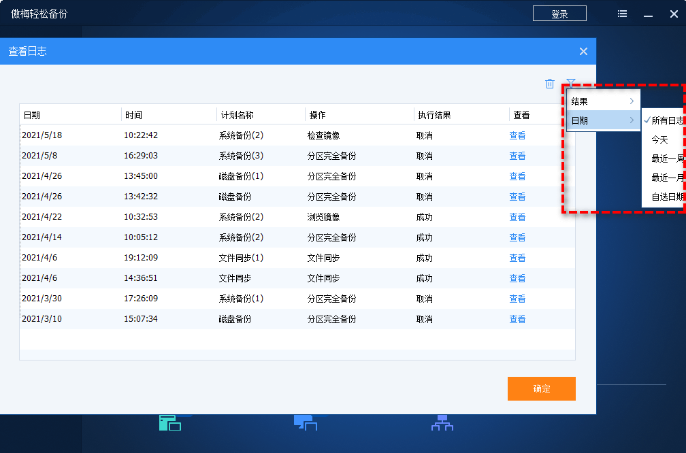Open 查看 link for 2021/5/18 log

(x=517, y=135)
